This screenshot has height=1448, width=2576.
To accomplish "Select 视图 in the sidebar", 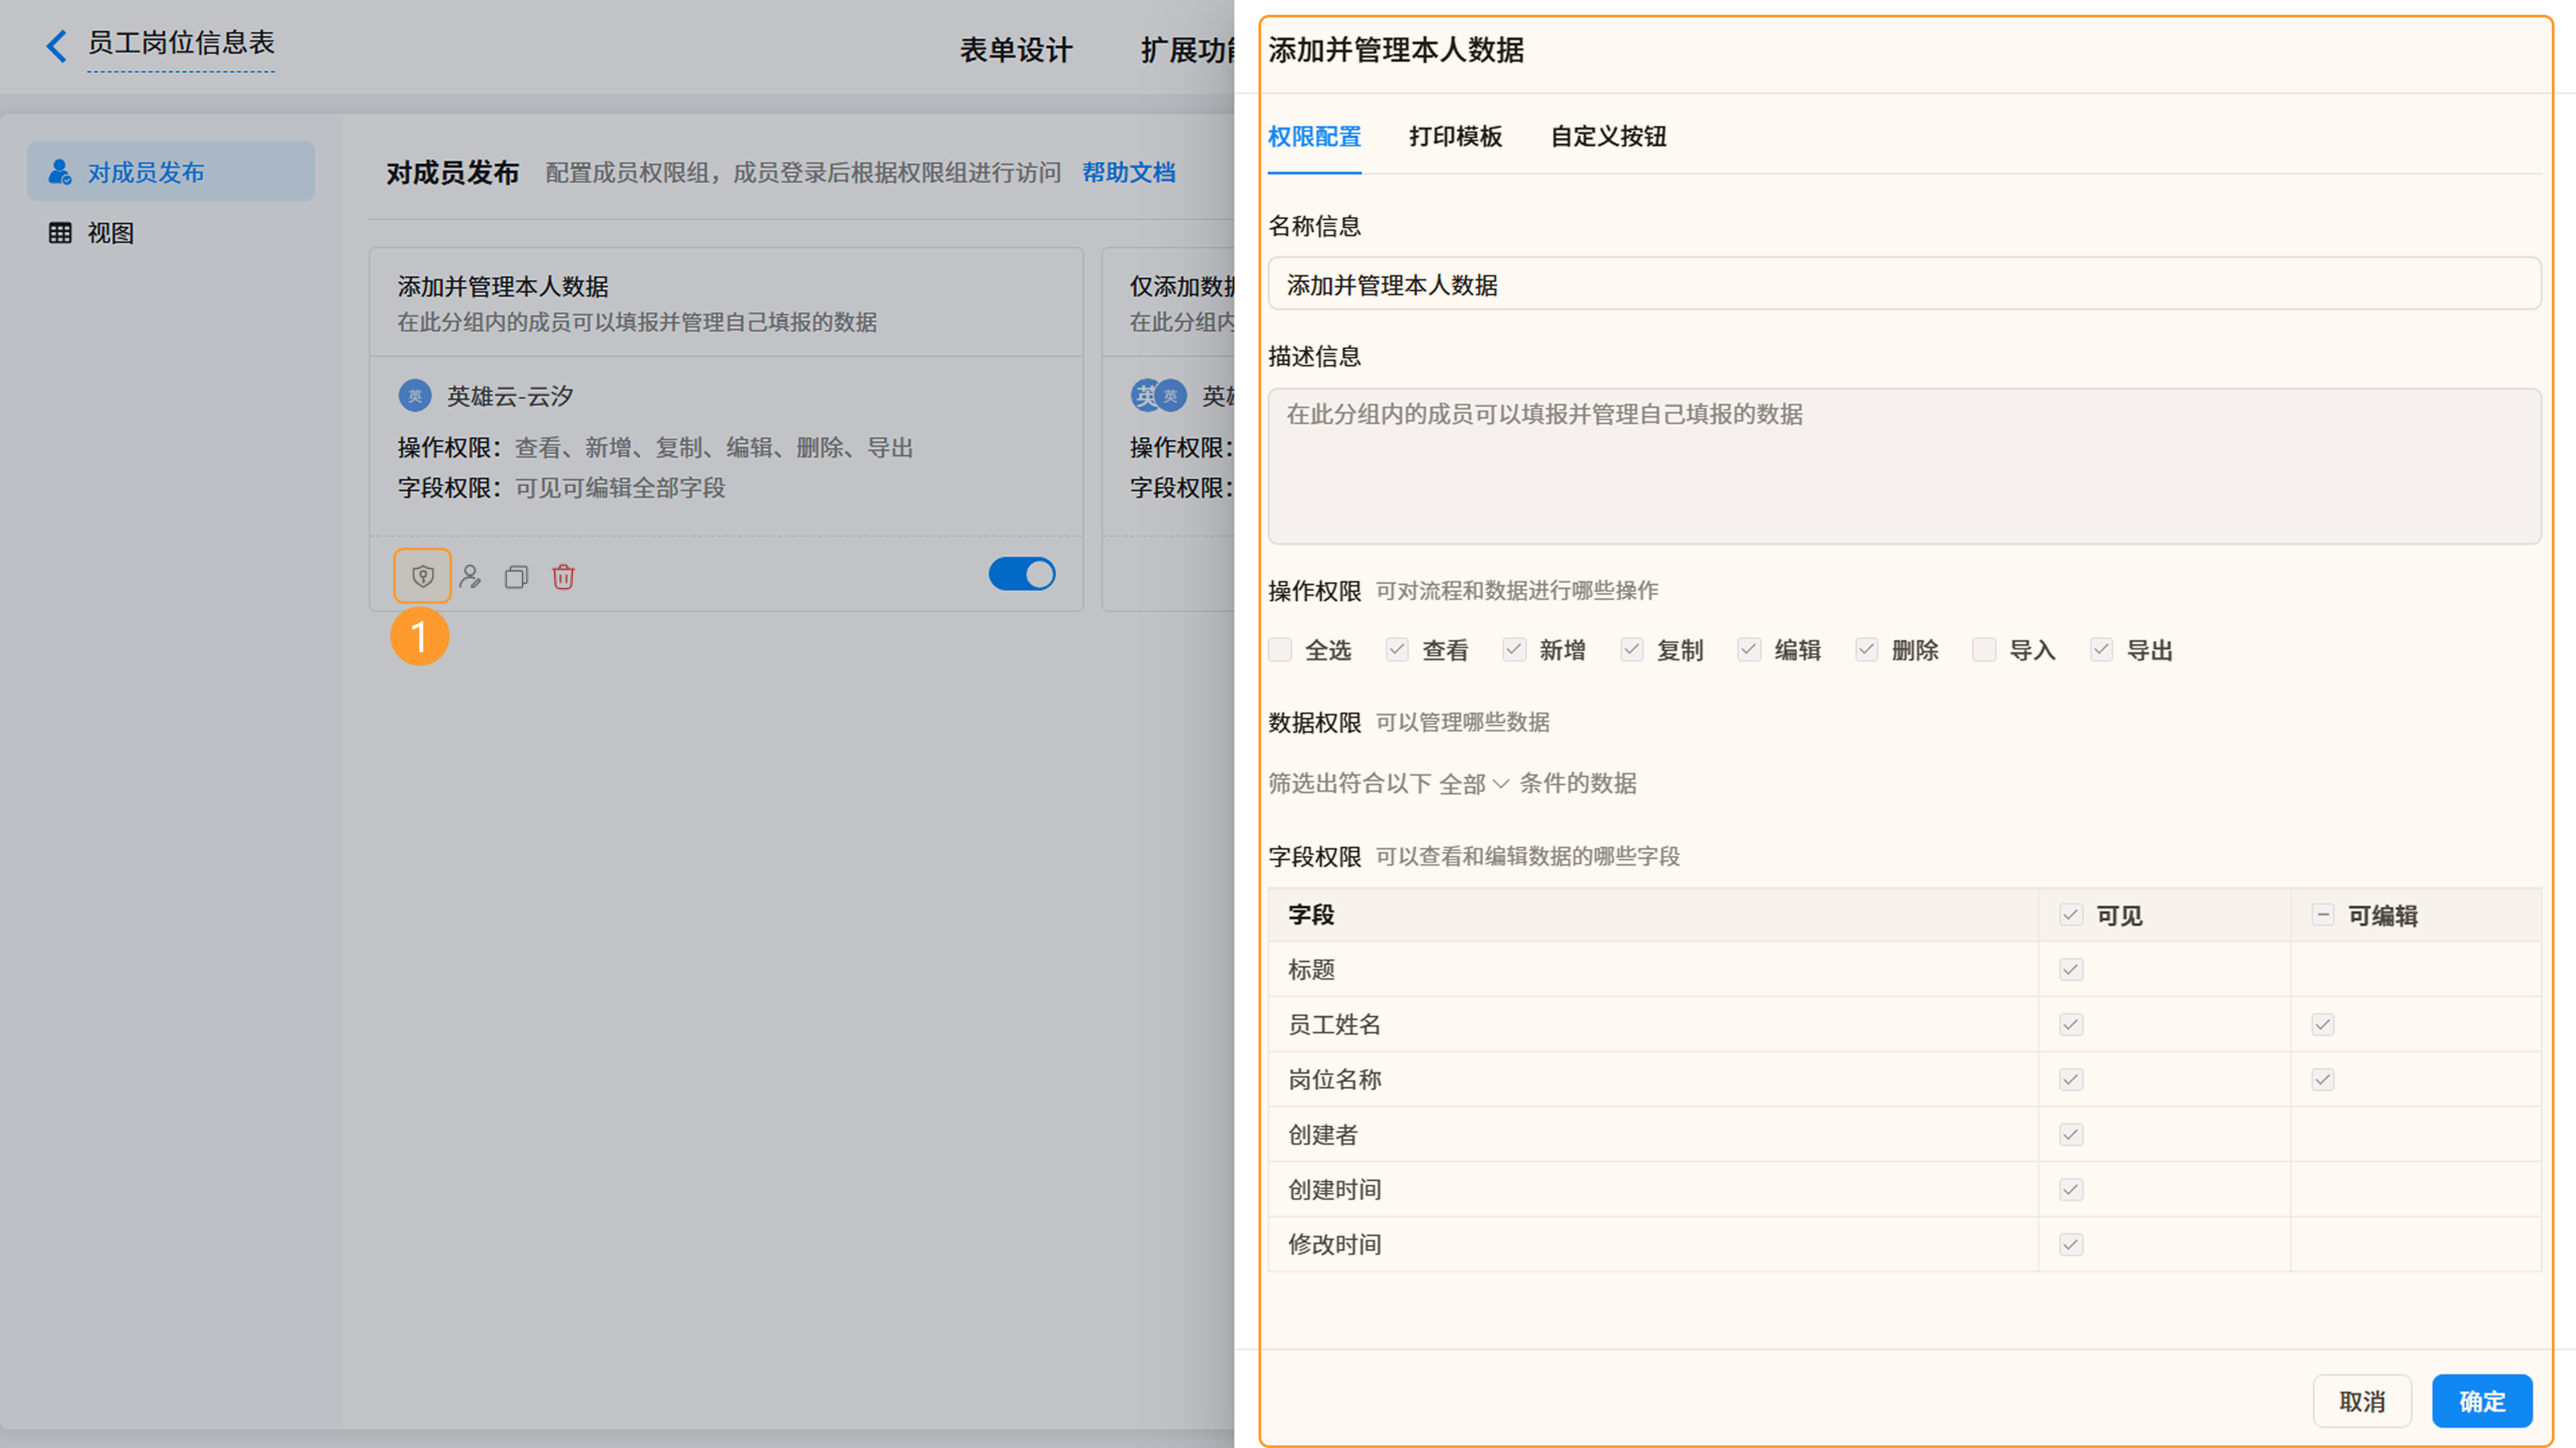I will (x=171, y=233).
